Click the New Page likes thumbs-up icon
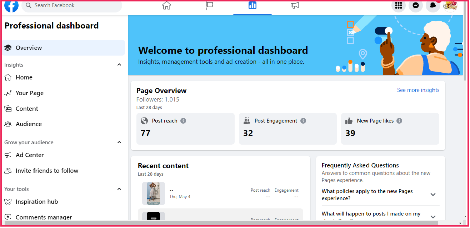The image size is (470, 228). point(349,121)
